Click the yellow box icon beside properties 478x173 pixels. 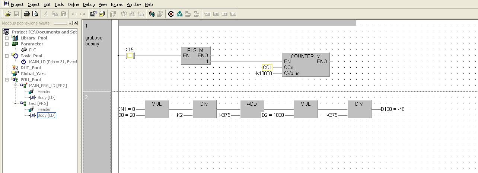[102, 14]
